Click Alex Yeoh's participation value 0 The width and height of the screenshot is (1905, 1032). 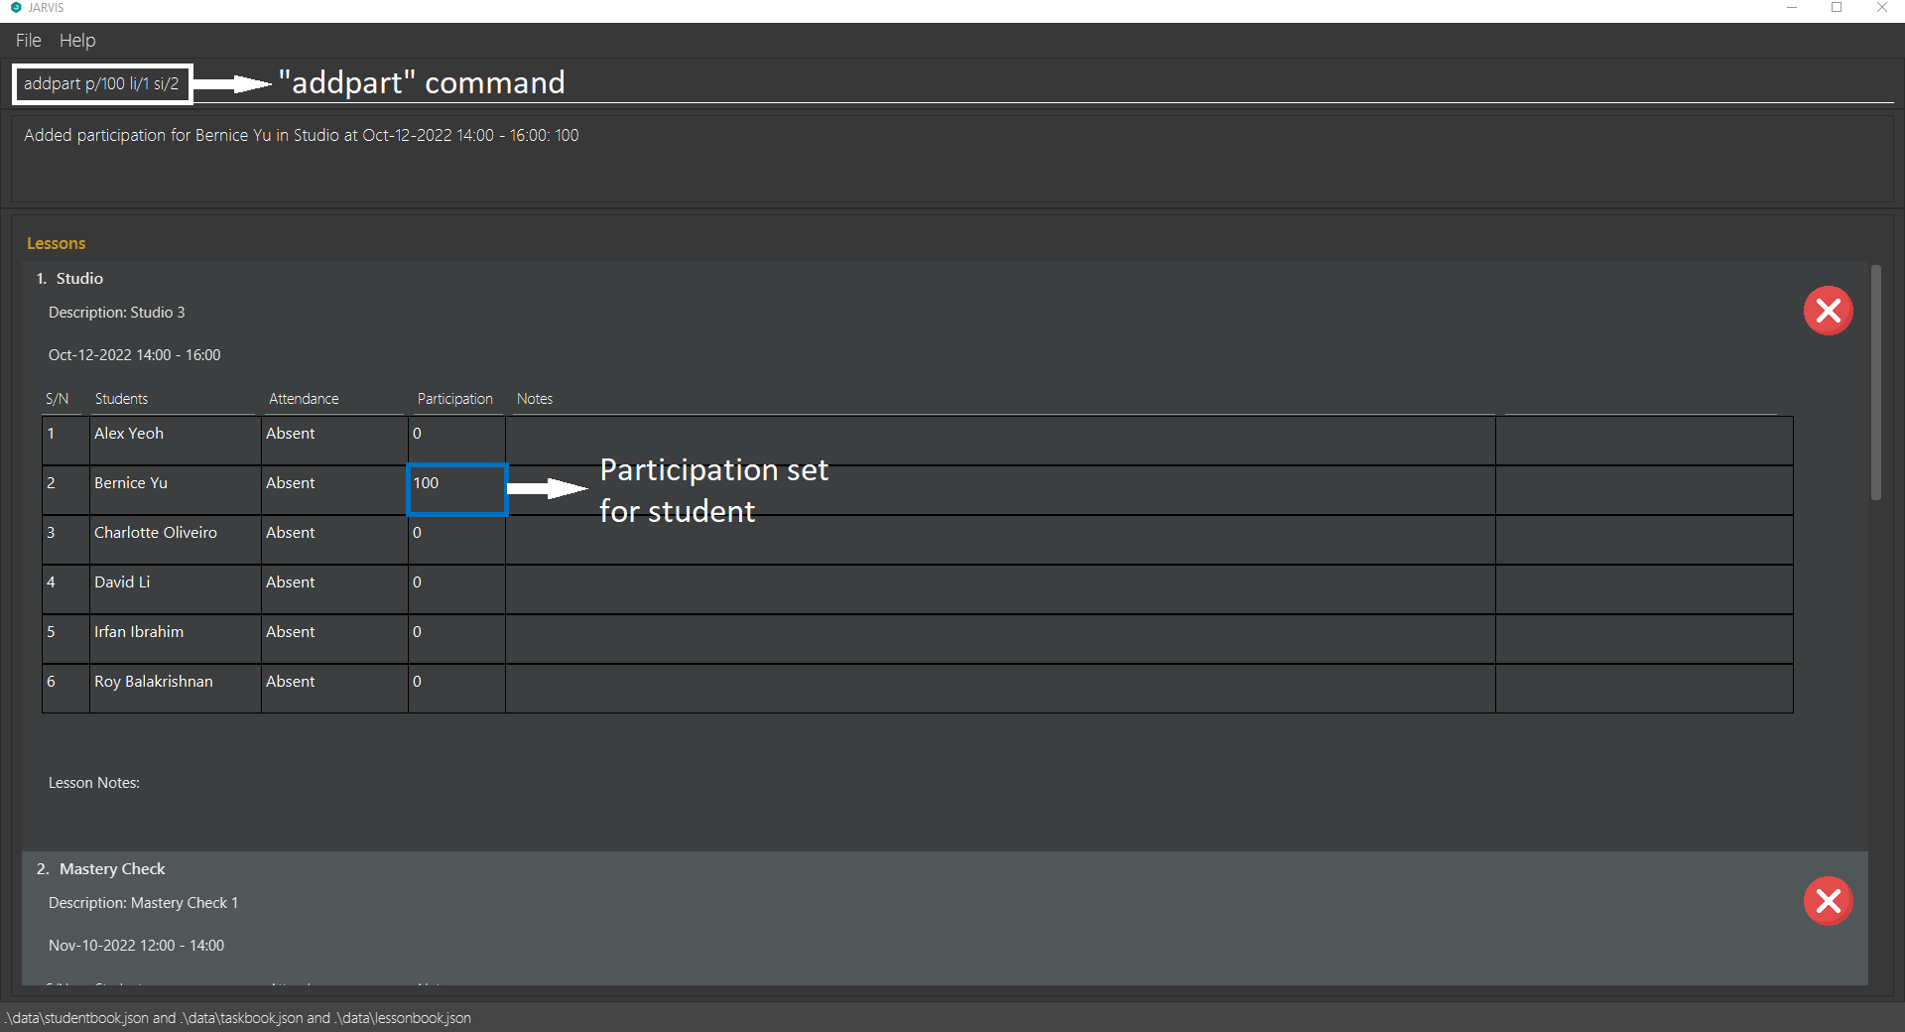pos(417,434)
